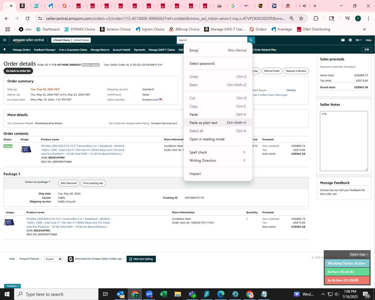This screenshot has height=300, width=375.
Task: Open the Manage Orders nav item
Action: (22, 50)
